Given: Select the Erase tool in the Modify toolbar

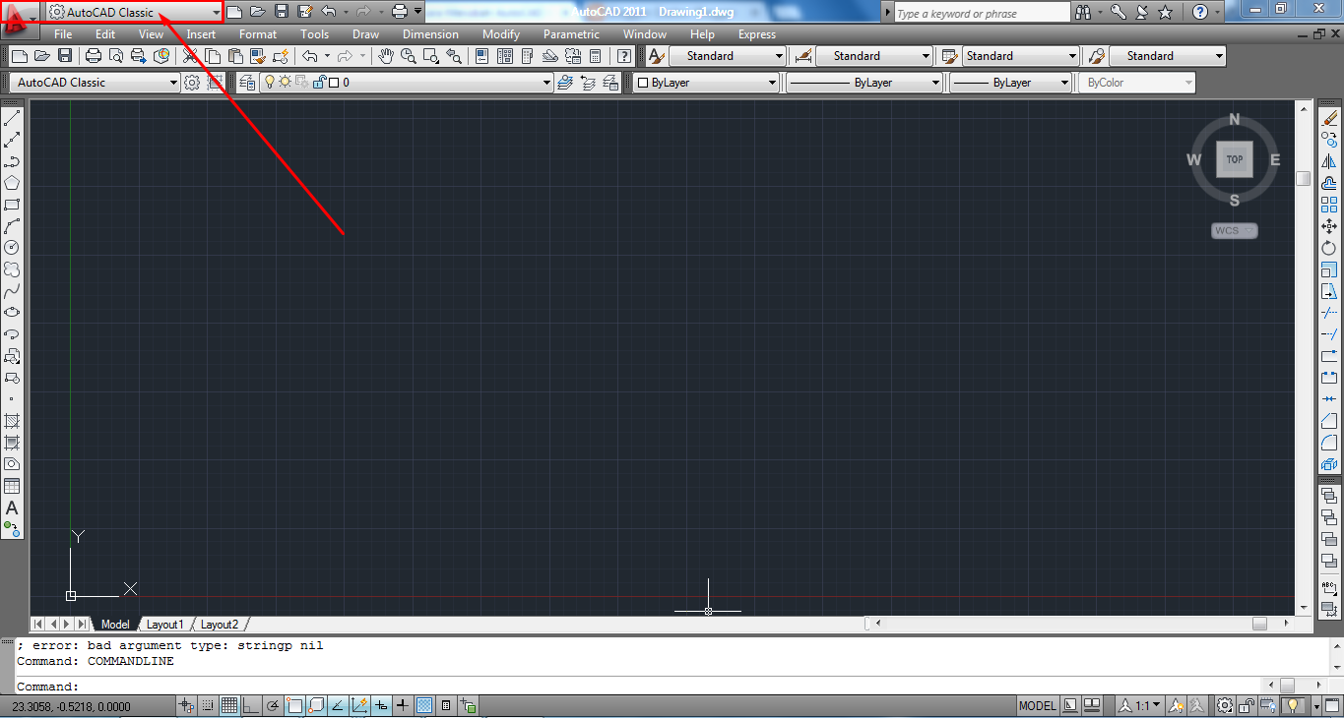Looking at the screenshot, I should (x=1329, y=119).
